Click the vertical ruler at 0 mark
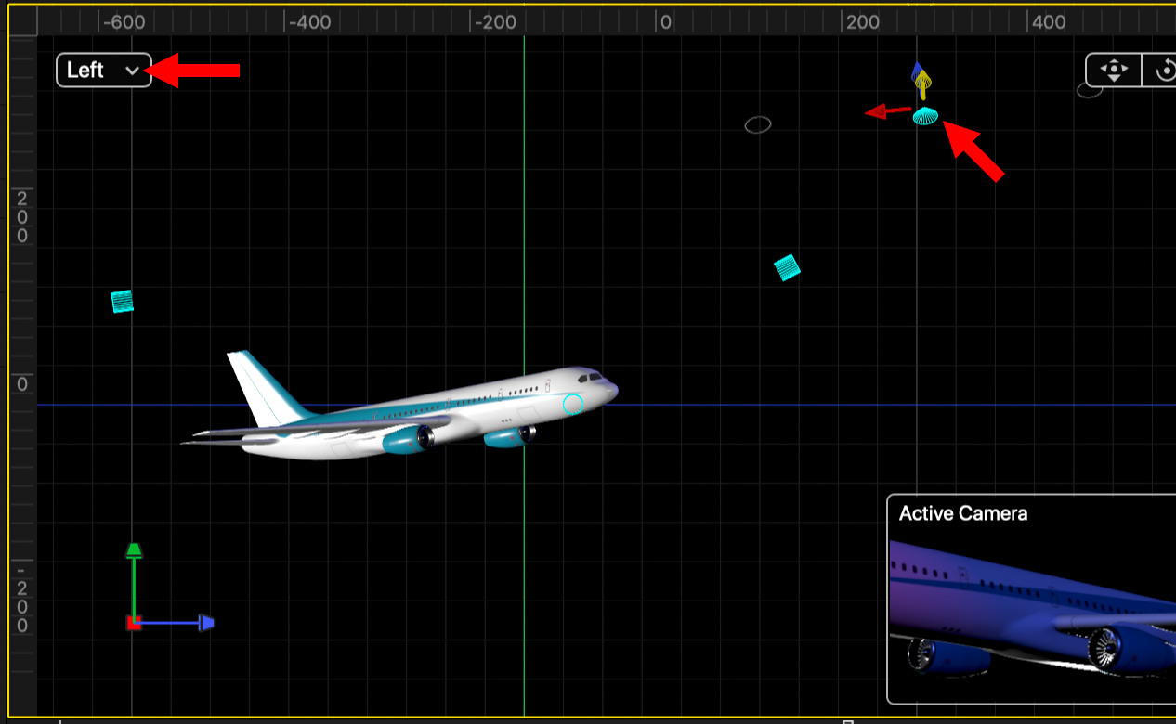 pos(22,384)
